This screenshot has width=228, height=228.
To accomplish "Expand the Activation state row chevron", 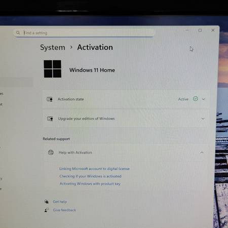I will 204,99.
